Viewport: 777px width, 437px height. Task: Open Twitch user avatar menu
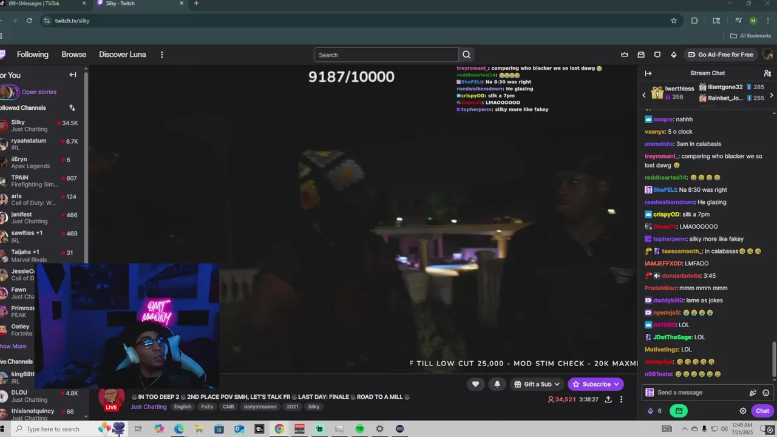[767, 55]
